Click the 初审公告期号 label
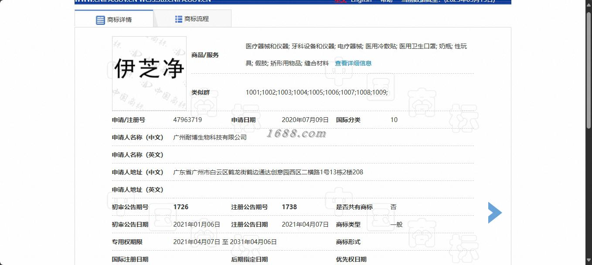This screenshot has height=265, width=592. pyautogui.click(x=130, y=207)
